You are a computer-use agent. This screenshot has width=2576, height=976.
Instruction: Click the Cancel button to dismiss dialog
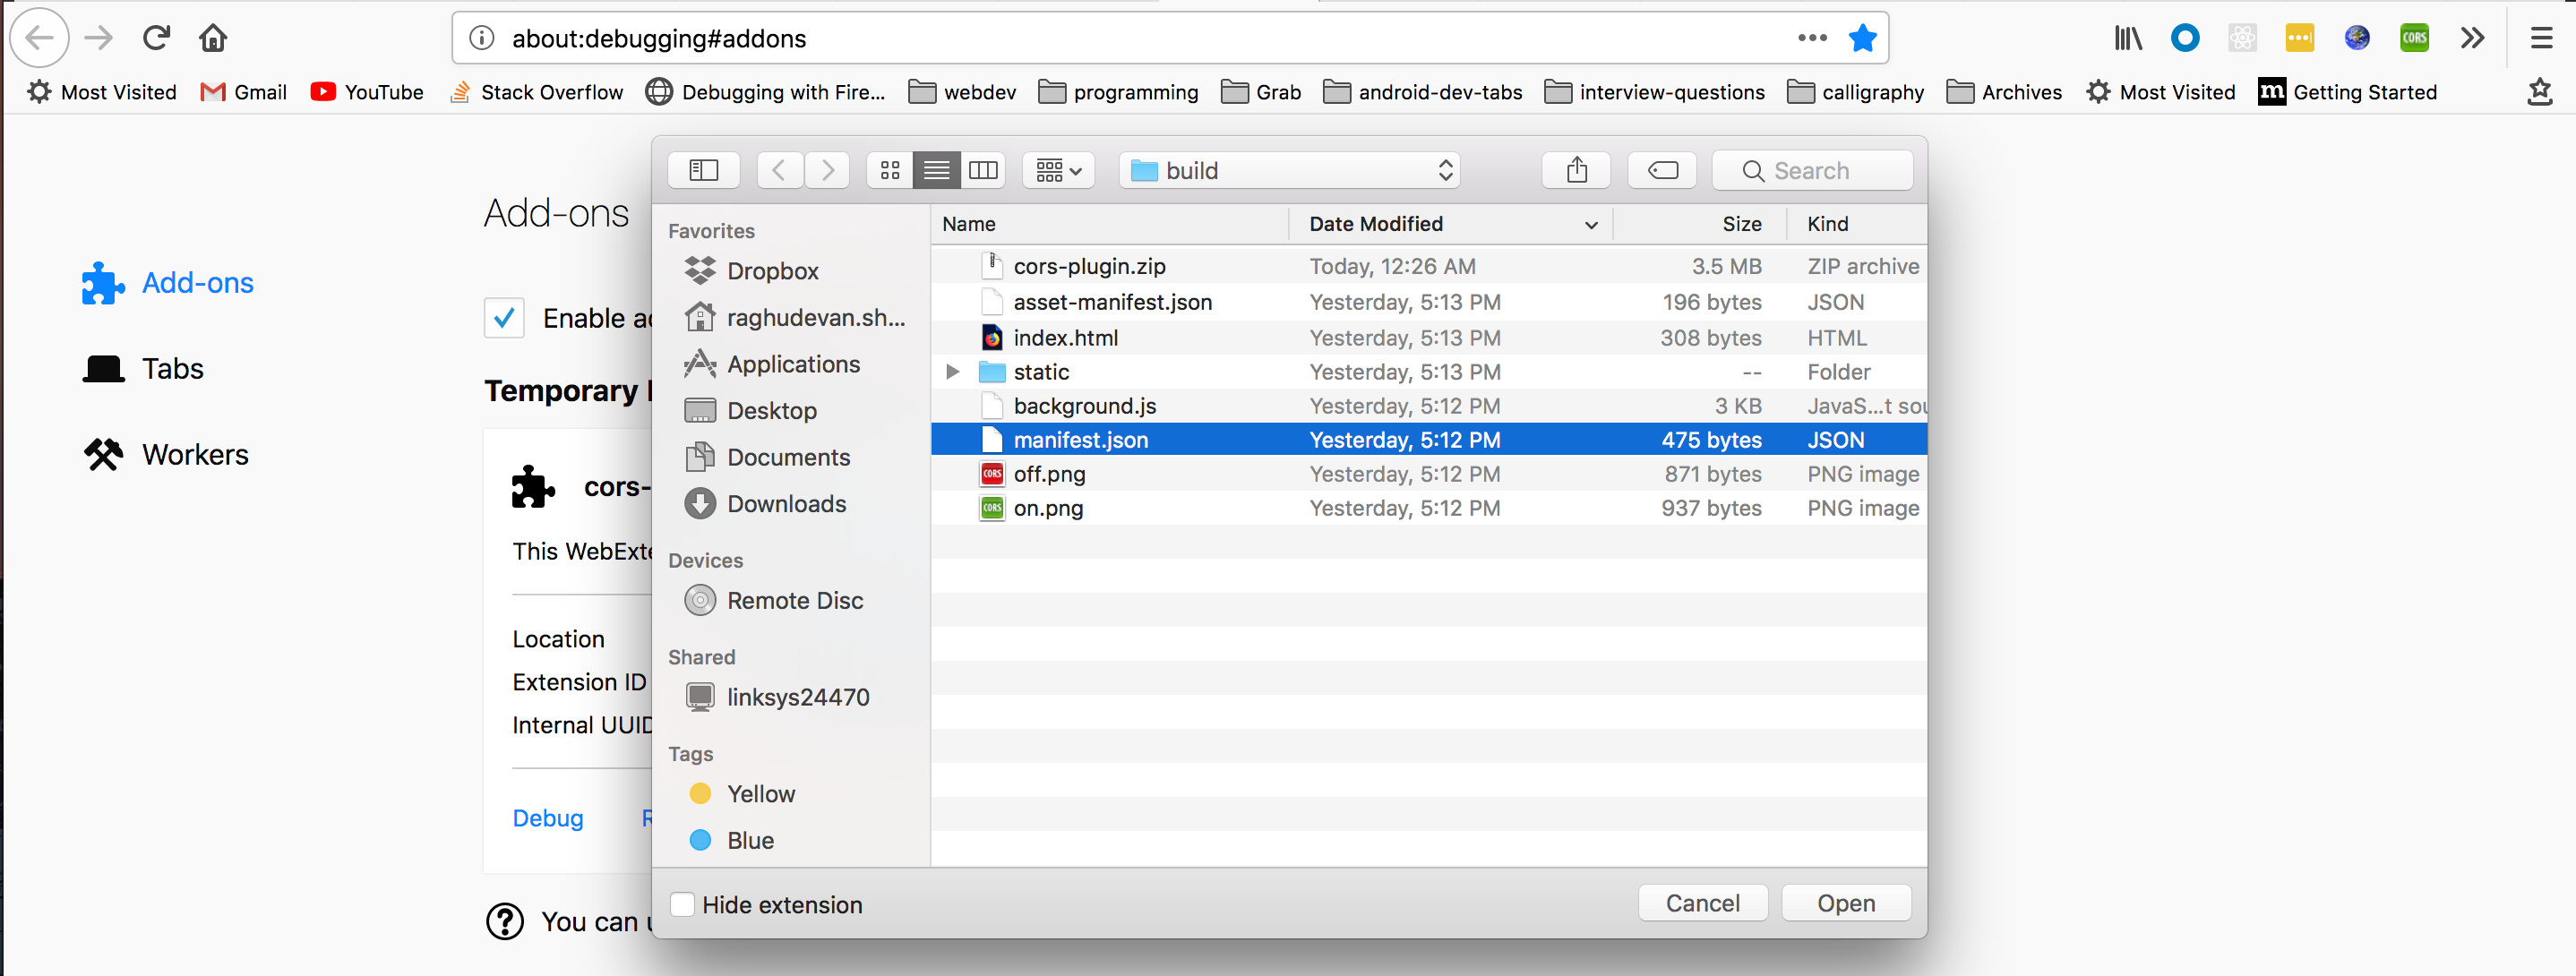pyautogui.click(x=1700, y=902)
